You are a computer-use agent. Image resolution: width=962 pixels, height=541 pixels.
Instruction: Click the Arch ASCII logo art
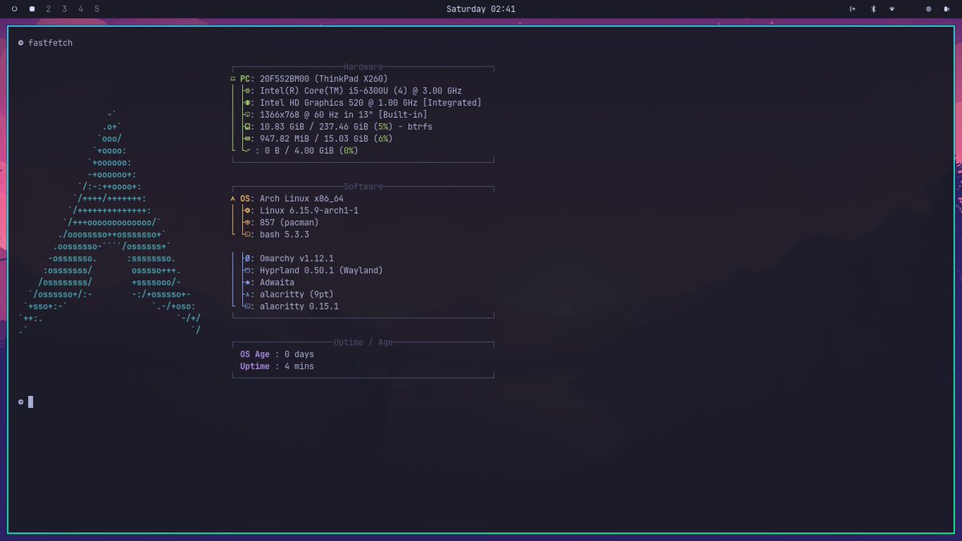(110, 222)
